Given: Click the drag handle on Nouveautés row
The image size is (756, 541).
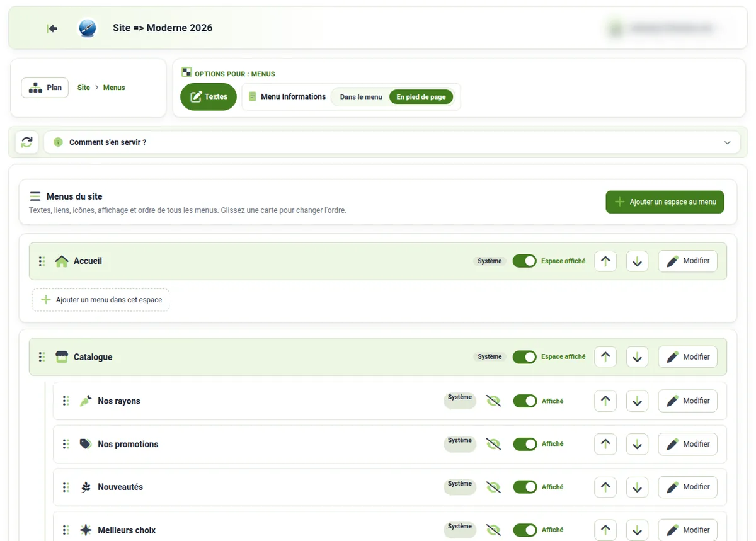Looking at the screenshot, I should (66, 487).
